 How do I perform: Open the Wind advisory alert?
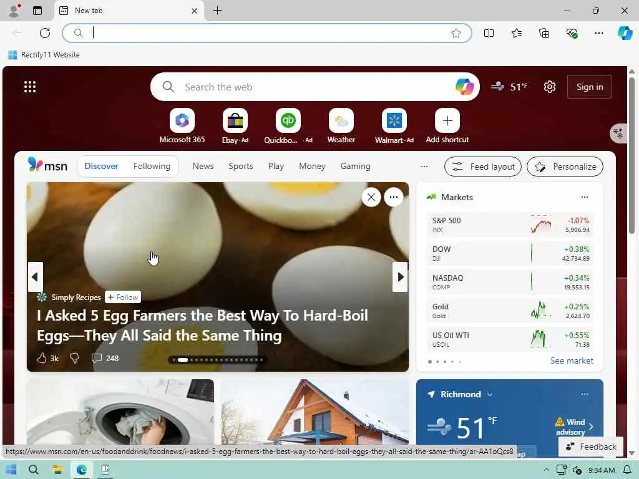point(574,427)
